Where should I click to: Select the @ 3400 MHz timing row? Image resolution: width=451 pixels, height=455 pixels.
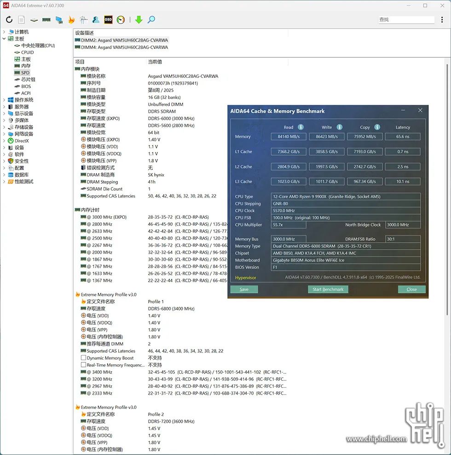tap(183, 372)
